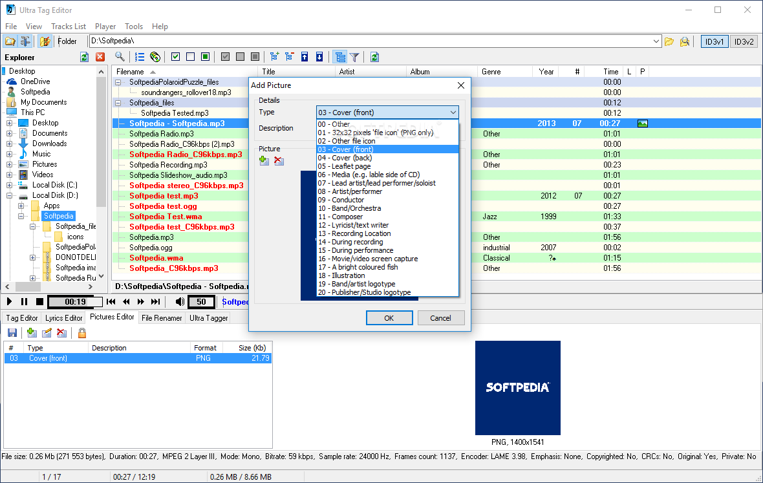The height and width of the screenshot is (483, 763).
Task: Collapse Local Disk (D:) in Explorer tree
Action: 9,195
